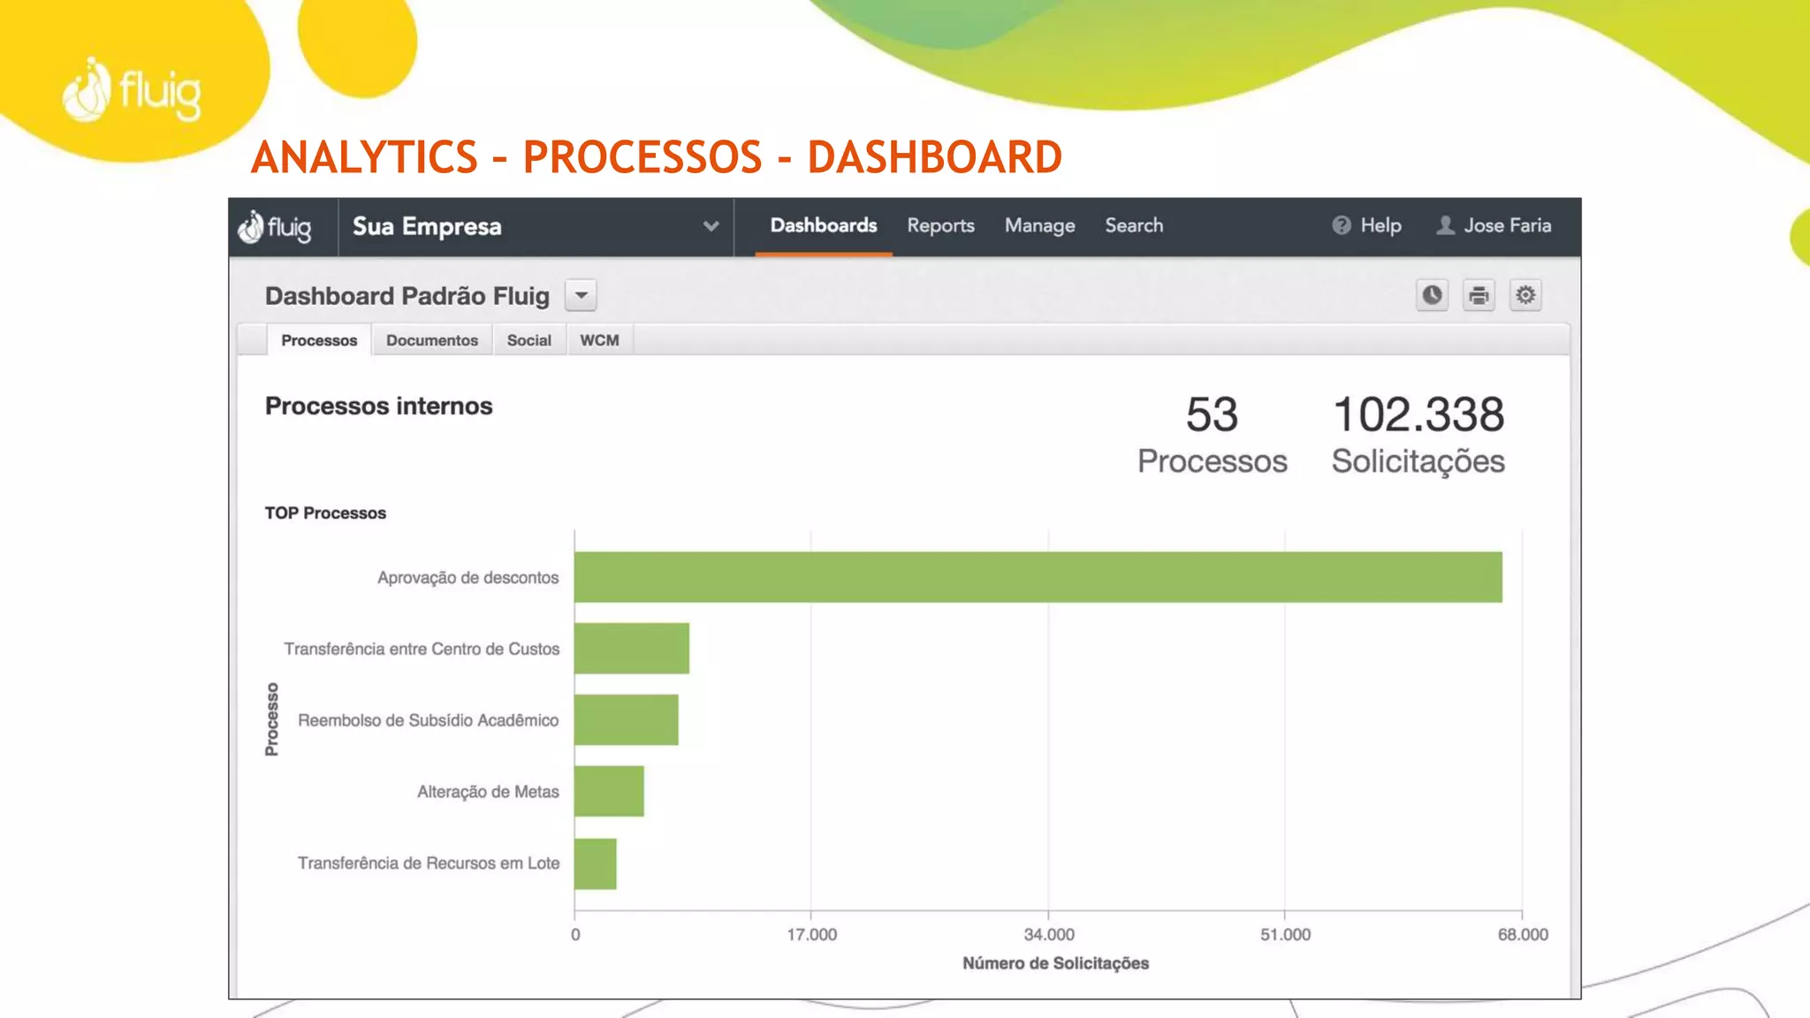Click the Aprovação de descontos bar
This screenshot has width=1810, height=1018.
(1038, 577)
